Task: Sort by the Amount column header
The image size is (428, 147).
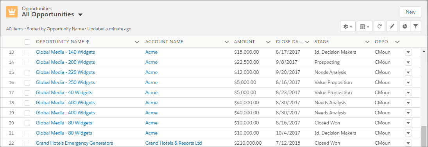Action: tap(244, 42)
